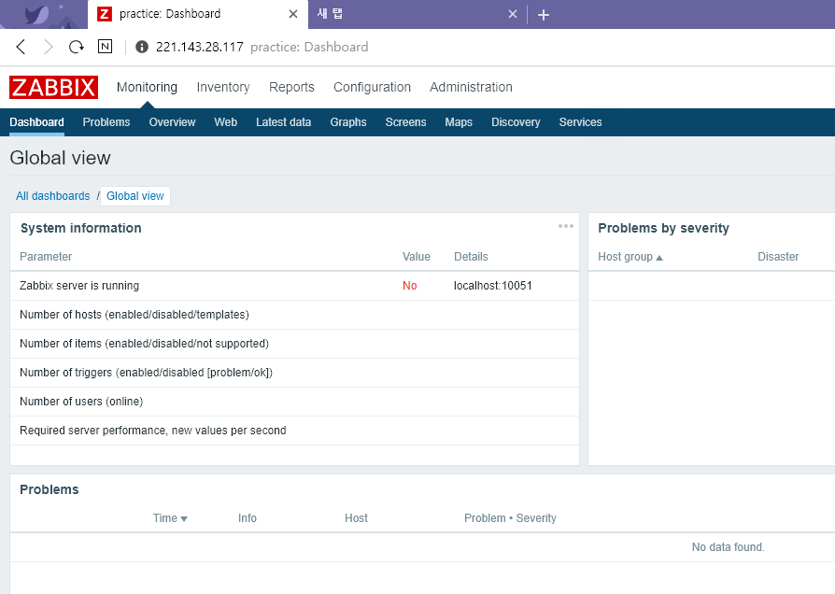
Task: Click 'Global view' page heading
Action: pyautogui.click(x=60, y=158)
